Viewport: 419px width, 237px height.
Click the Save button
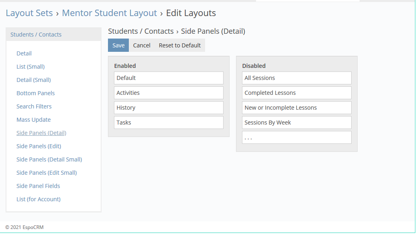coord(118,45)
